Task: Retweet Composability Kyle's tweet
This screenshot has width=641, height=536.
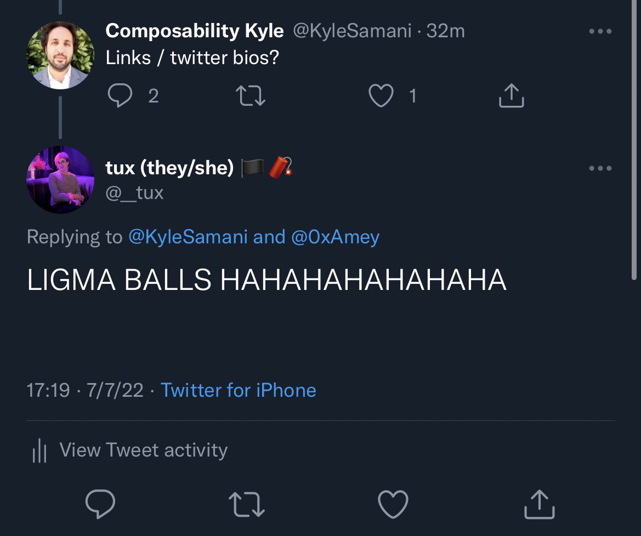Action: click(x=251, y=95)
